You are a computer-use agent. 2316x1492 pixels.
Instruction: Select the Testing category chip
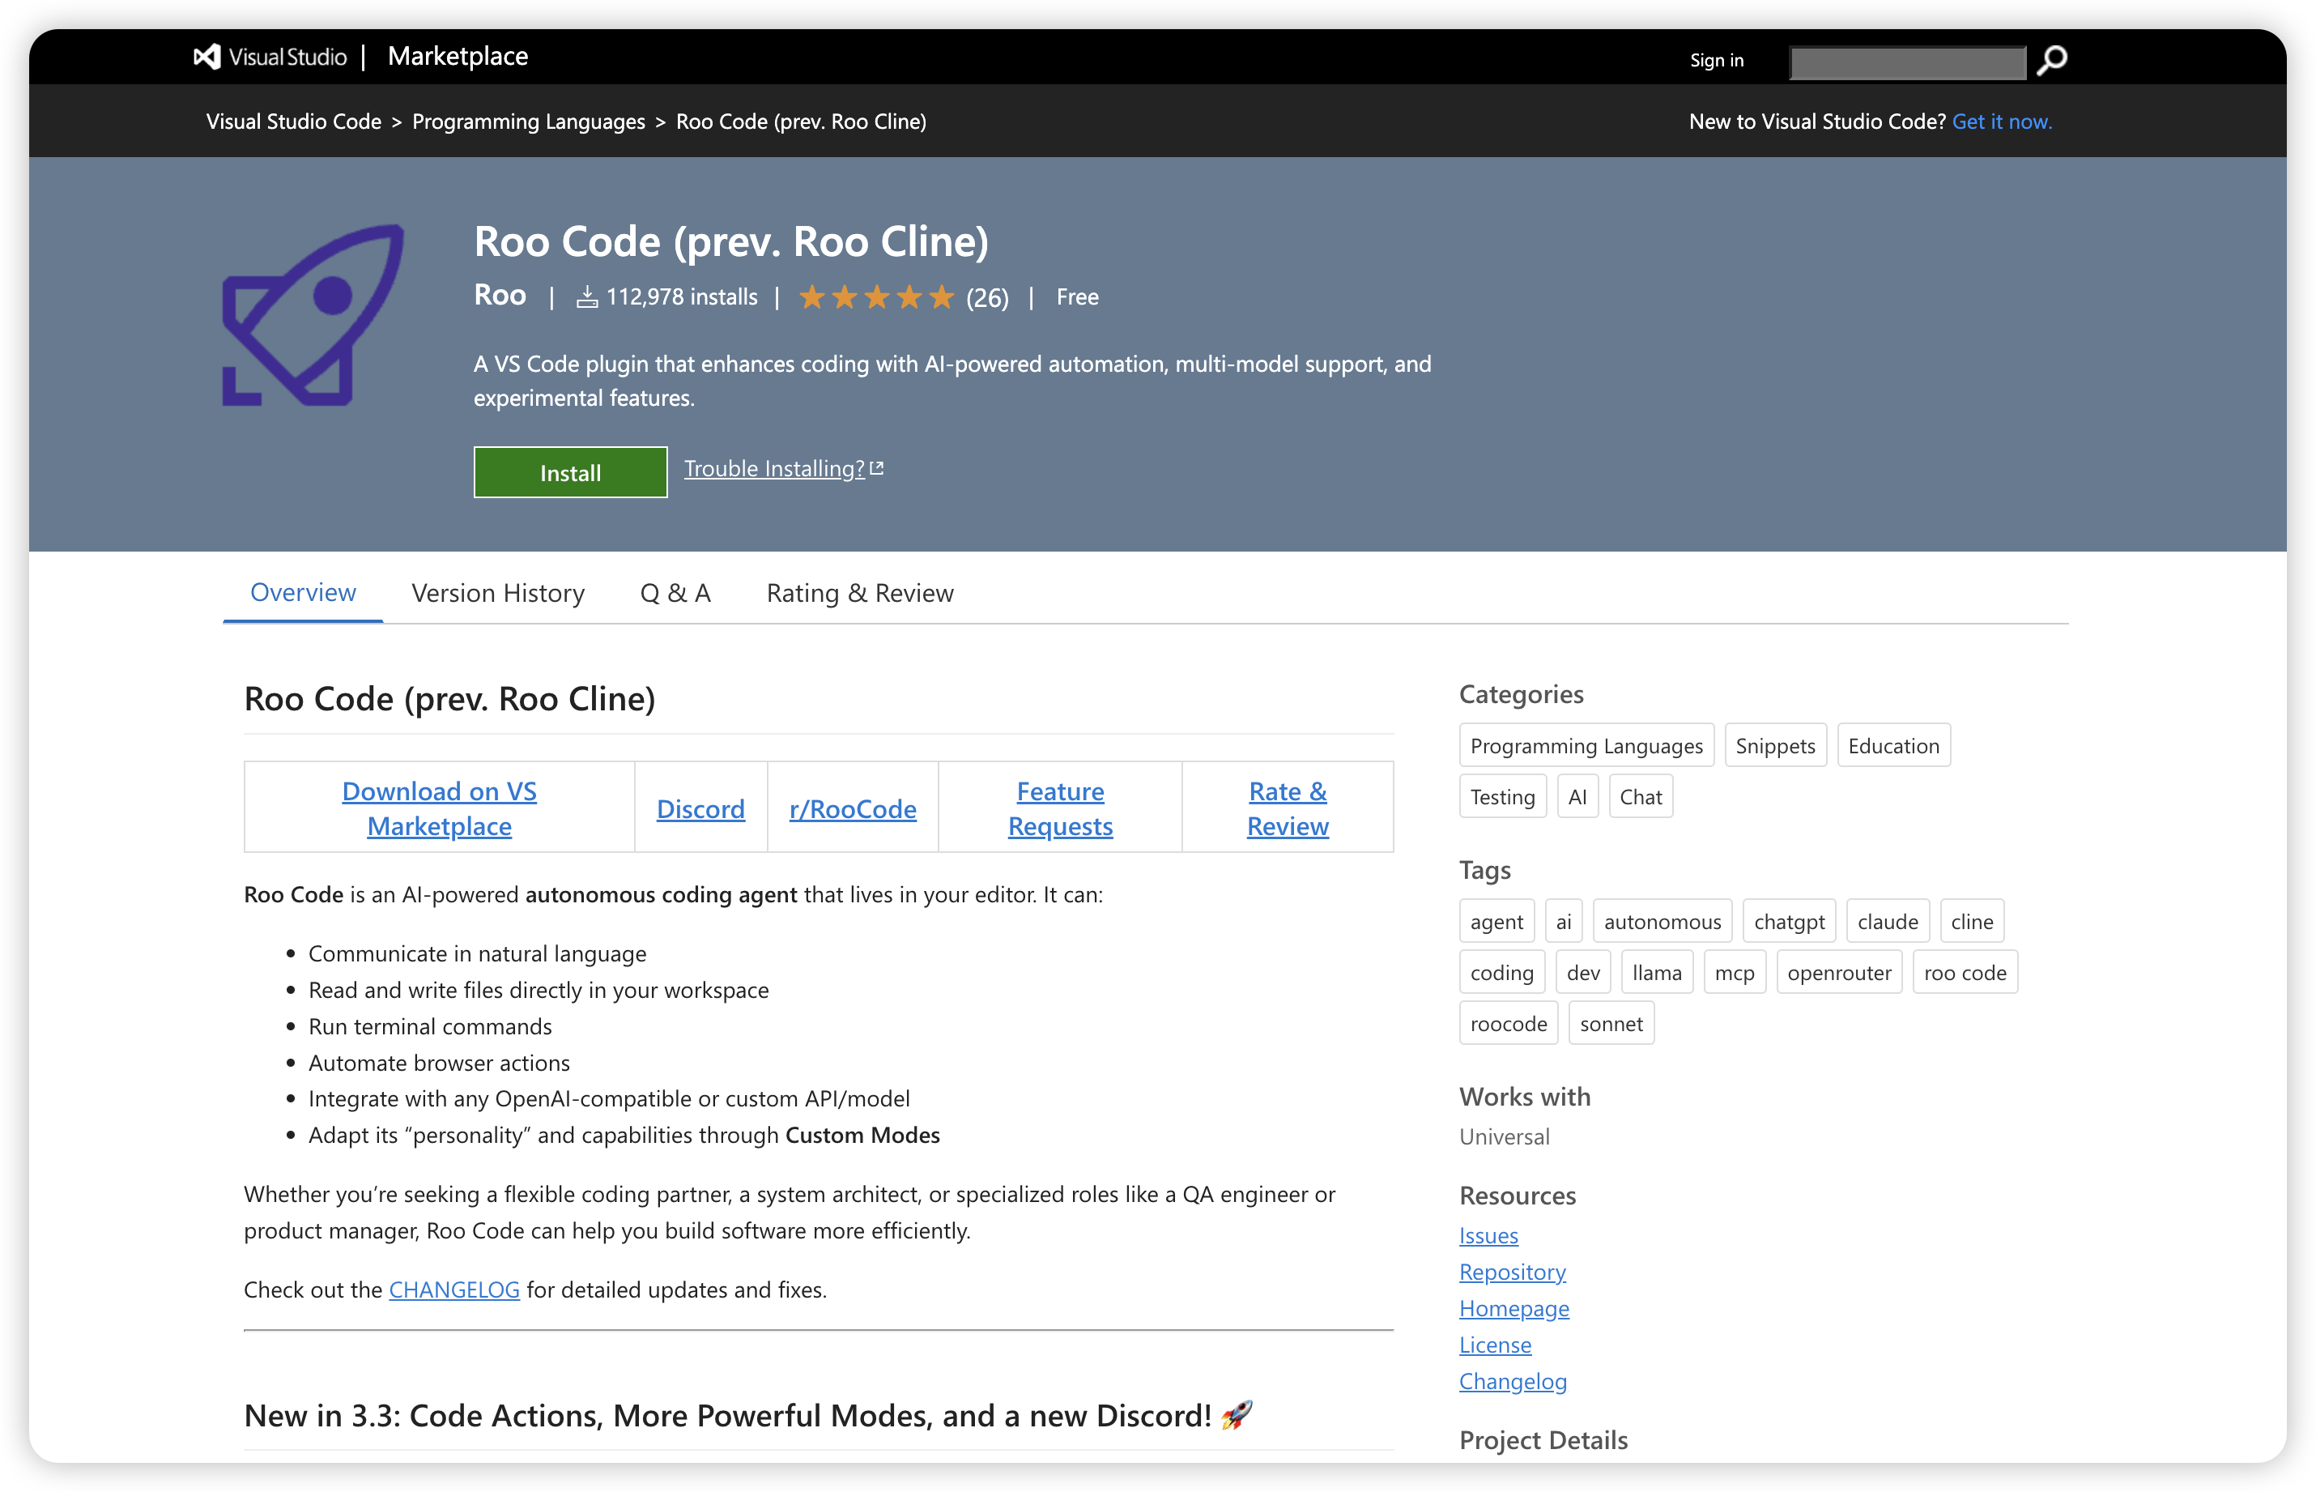pyautogui.click(x=1502, y=796)
